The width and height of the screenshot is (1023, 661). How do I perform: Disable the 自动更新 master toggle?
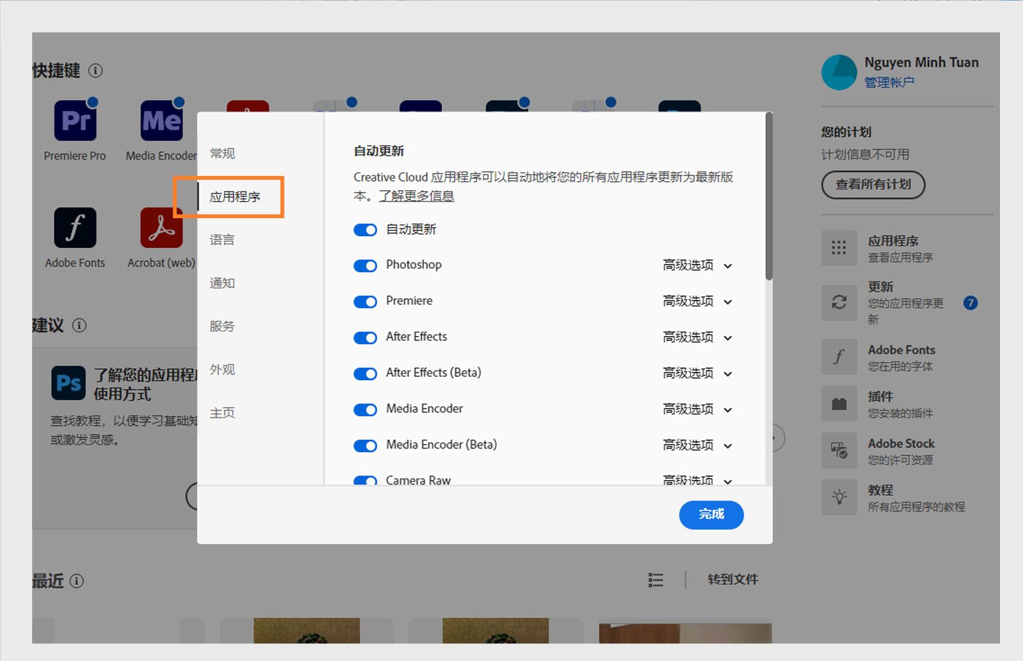coord(364,230)
